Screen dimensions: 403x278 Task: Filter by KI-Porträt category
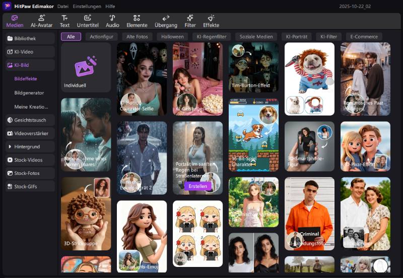coord(296,37)
